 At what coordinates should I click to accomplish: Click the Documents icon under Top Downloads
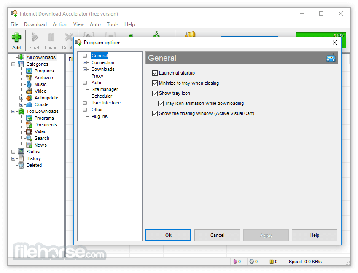click(29, 125)
